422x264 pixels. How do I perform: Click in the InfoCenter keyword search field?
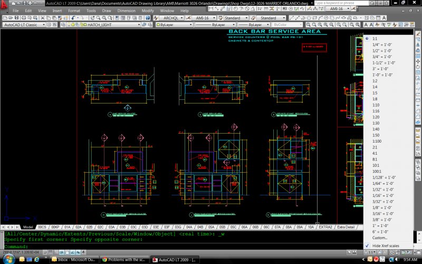(x=341, y=3)
